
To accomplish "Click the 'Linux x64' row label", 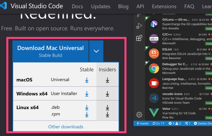I will point(28,107).
